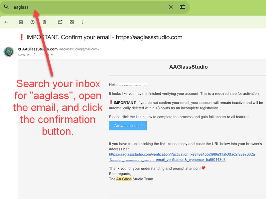Mark the email as unread

(60, 22)
